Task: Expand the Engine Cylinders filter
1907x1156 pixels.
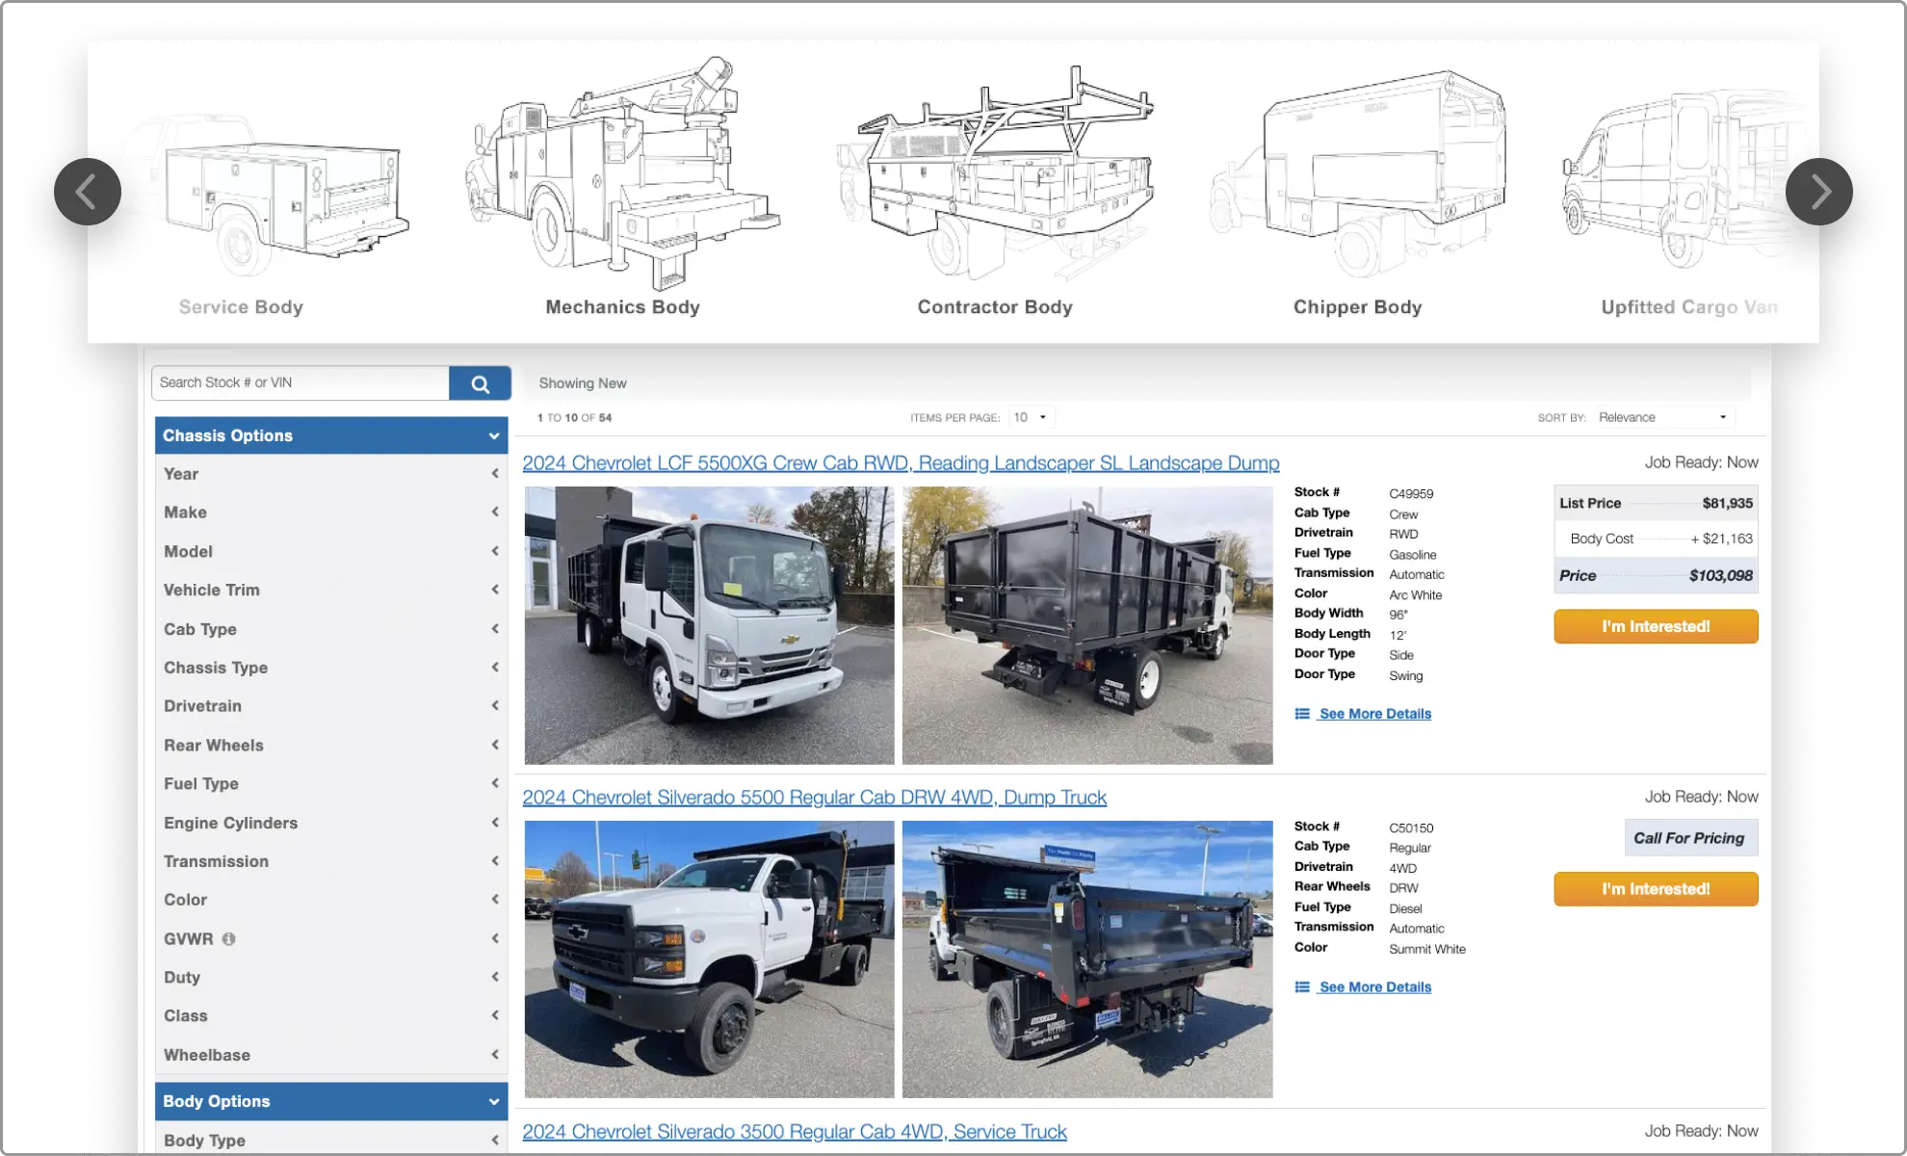Action: (331, 823)
